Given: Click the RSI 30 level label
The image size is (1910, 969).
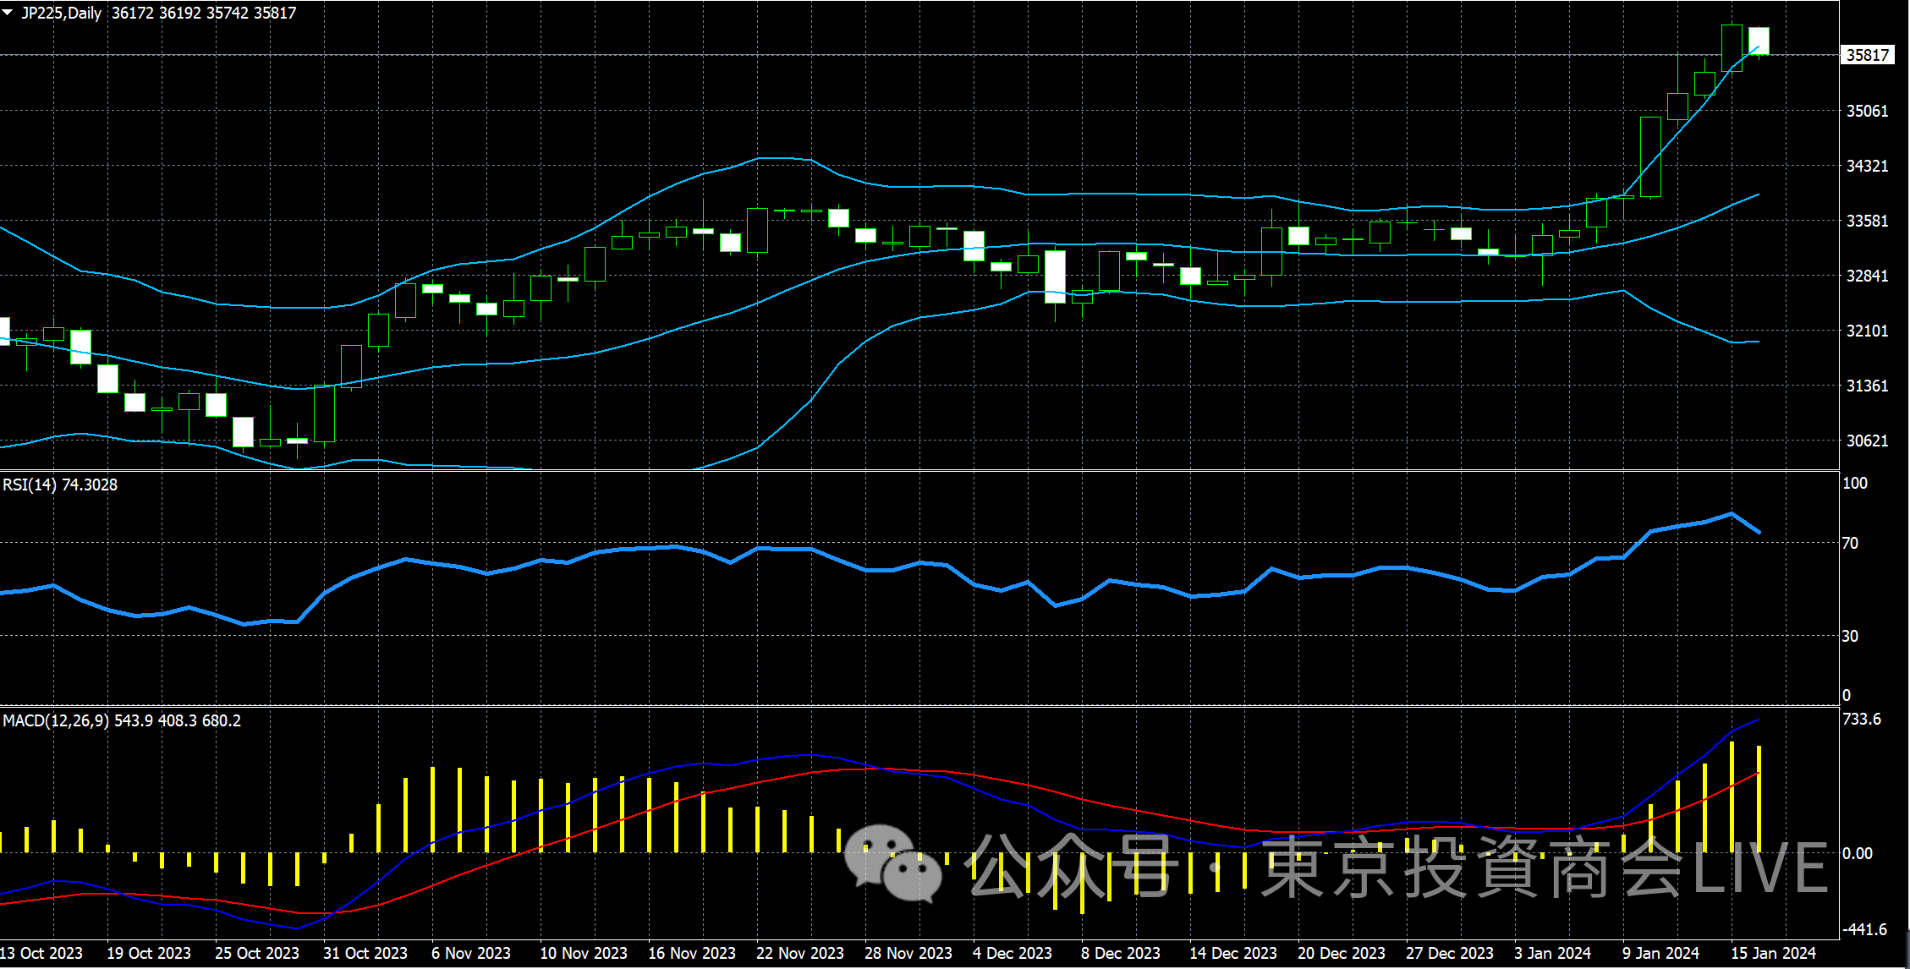Looking at the screenshot, I should point(1850,636).
